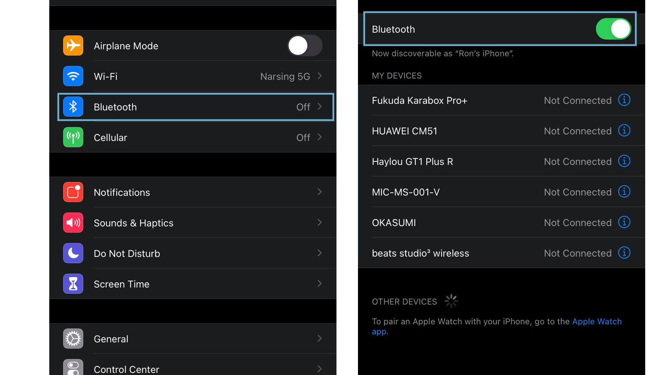The width and height of the screenshot is (666, 375).
Task: Tap Not Connected status for HUAWEI CM51
Action: pos(578,131)
